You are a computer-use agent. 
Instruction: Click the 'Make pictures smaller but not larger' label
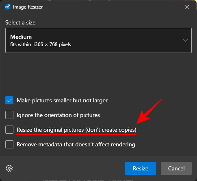click(62, 101)
